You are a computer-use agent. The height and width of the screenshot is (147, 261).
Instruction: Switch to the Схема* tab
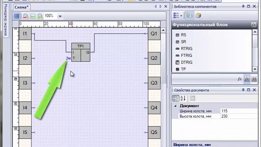pyautogui.click(x=22, y=7)
